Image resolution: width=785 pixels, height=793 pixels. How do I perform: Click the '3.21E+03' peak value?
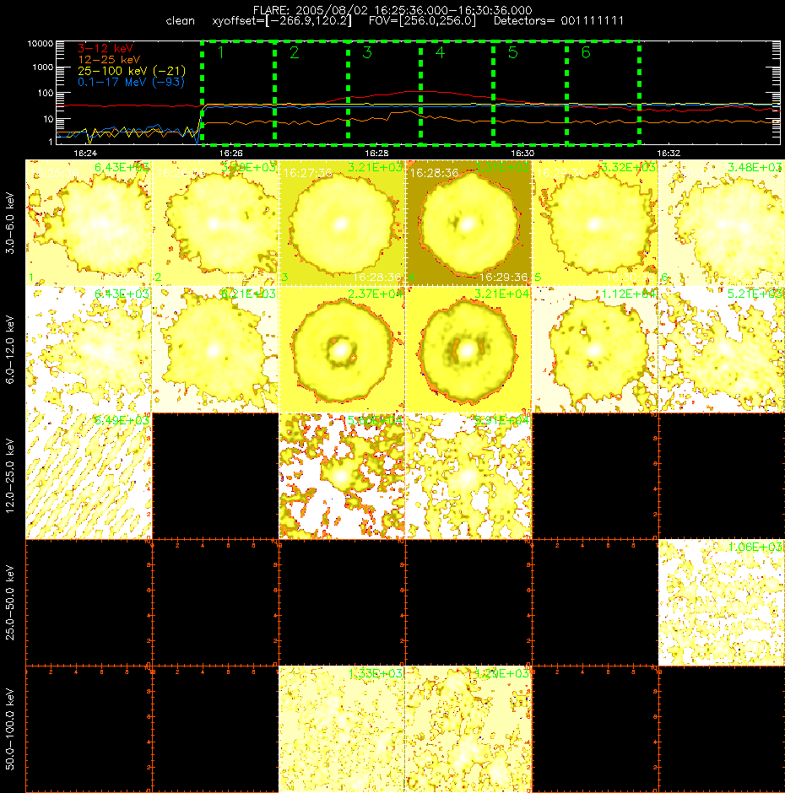pos(376,167)
